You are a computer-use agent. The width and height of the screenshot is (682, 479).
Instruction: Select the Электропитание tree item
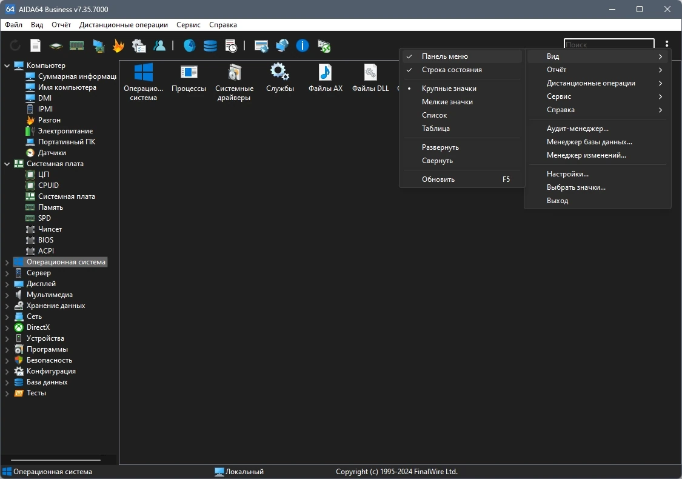coord(59,131)
